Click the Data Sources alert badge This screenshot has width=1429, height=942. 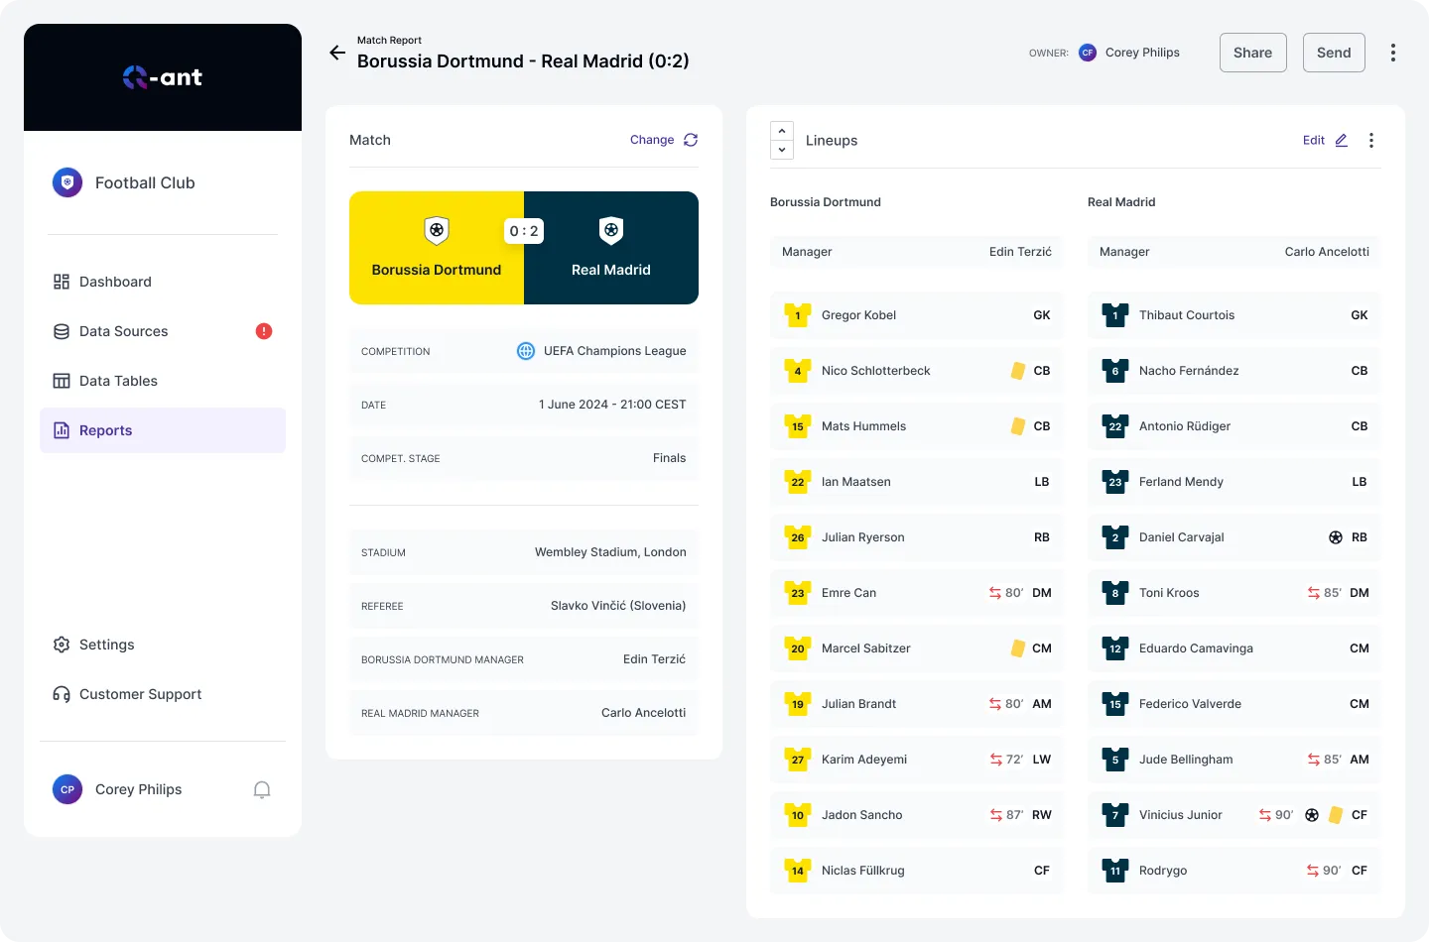click(x=264, y=331)
